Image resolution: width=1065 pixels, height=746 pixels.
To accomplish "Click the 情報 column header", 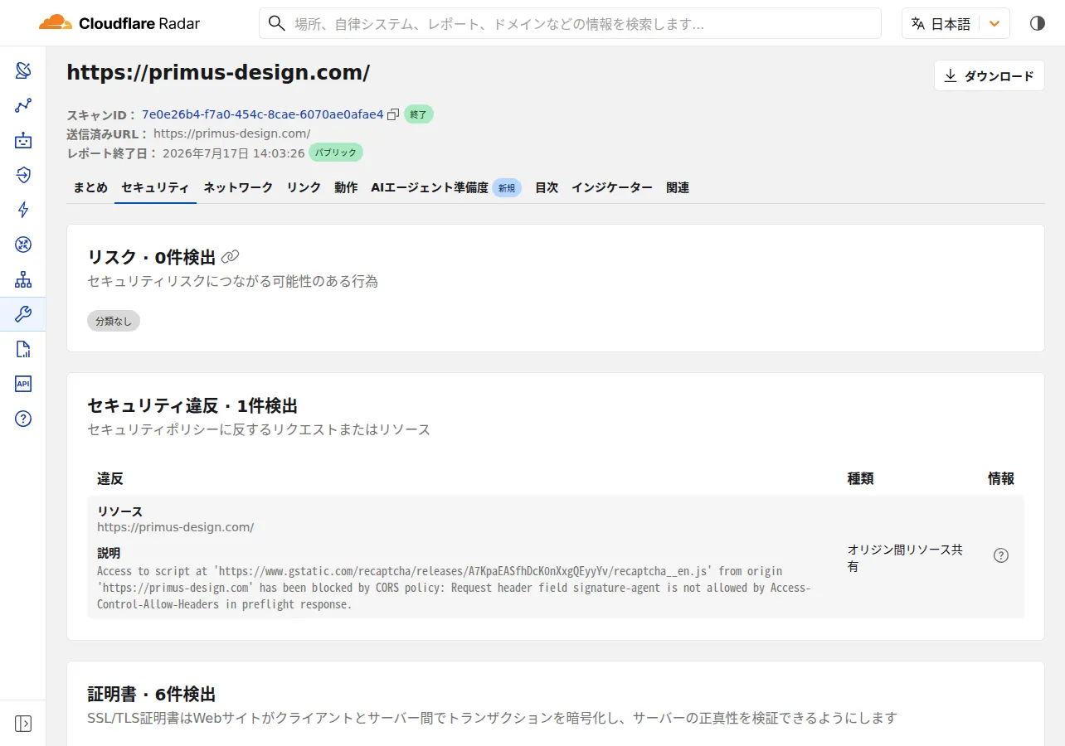I will coord(1001,478).
